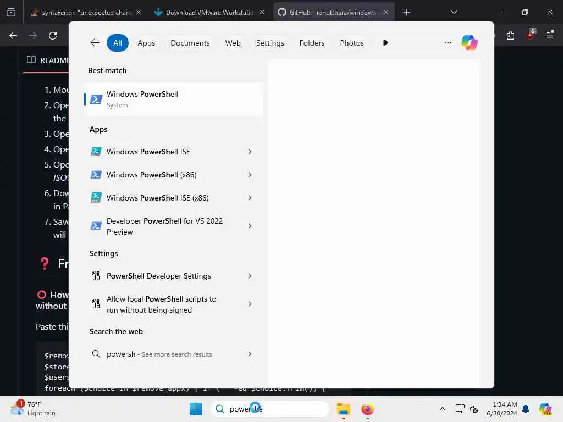
Task: Expand options for Windows PowerShell ISE (x86)
Action: pos(250,198)
